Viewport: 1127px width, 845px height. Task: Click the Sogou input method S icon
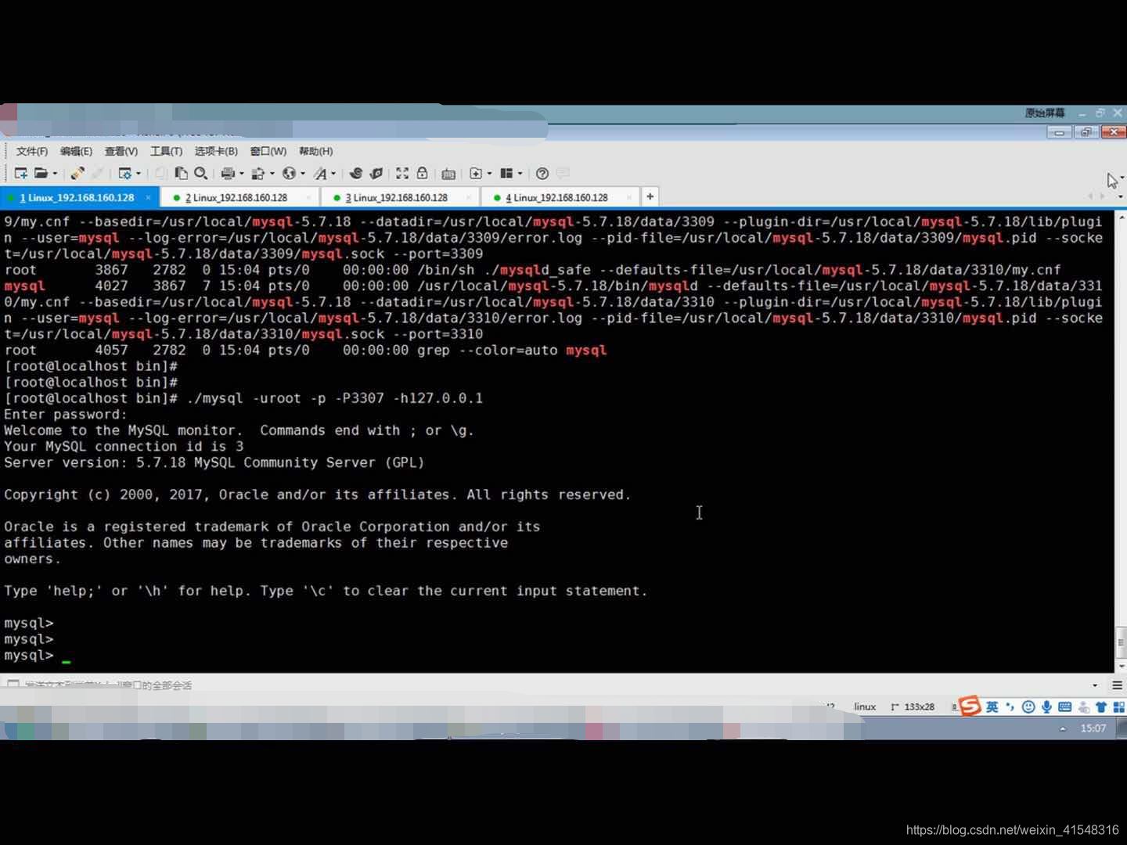click(970, 706)
